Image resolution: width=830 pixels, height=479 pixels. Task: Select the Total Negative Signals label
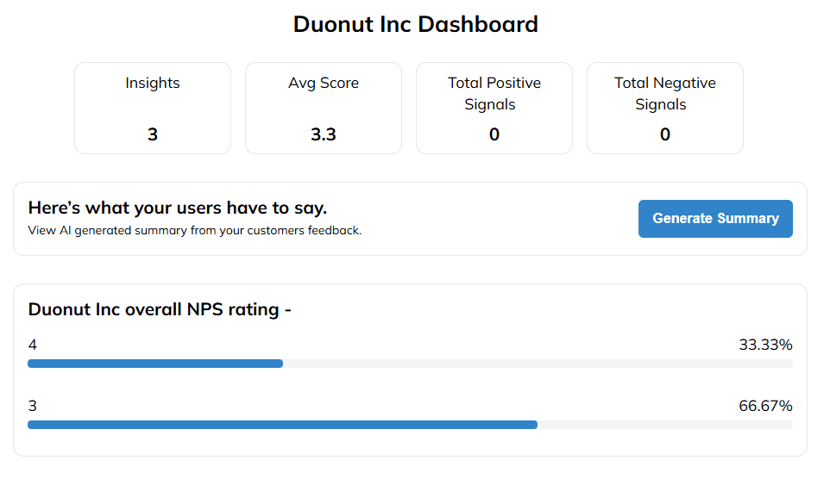[665, 94]
